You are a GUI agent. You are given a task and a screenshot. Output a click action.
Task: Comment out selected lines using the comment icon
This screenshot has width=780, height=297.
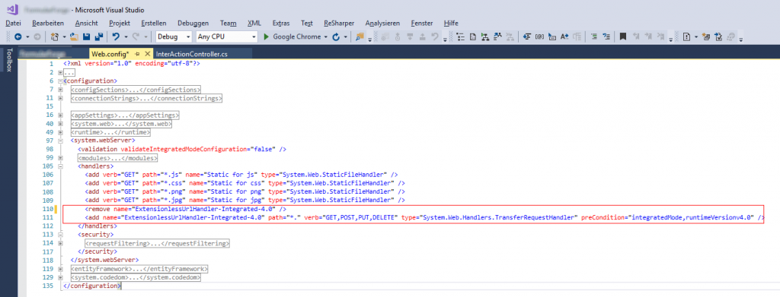(x=594, y=36)
